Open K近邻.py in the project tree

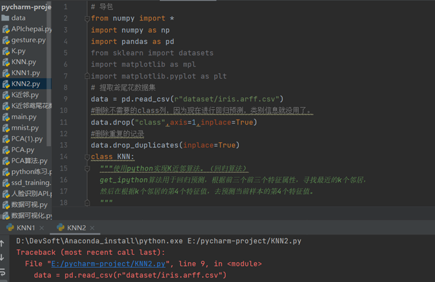pyautogui.click(x=25, y=95)
